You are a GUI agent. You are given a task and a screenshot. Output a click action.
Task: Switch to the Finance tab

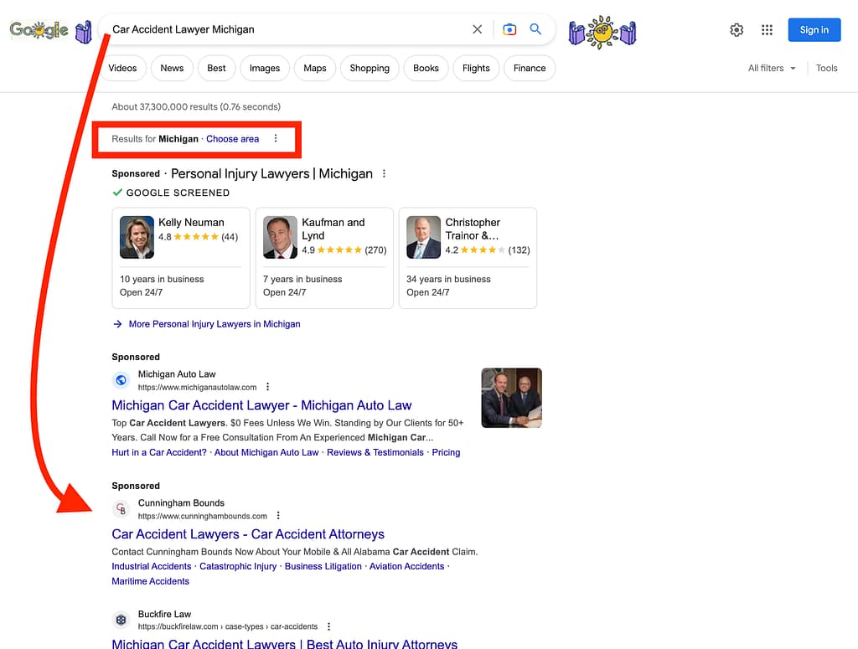pos(530,68)
